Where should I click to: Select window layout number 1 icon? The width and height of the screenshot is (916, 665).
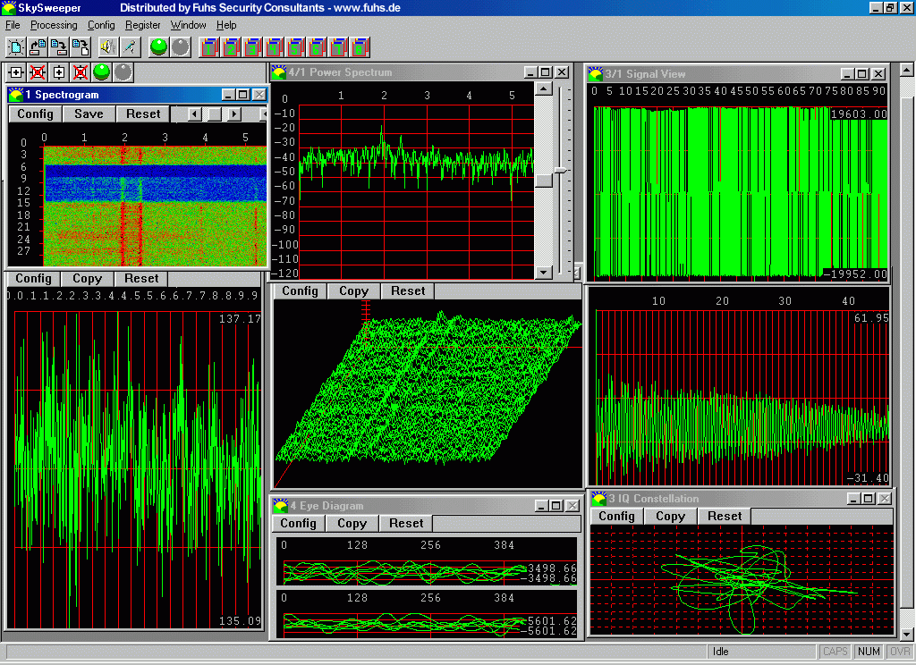(209, 46)
